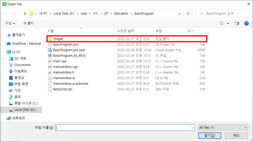Select the mainwindow.h header file icon
Screen dimensions: 253x142
coord(50,72)
